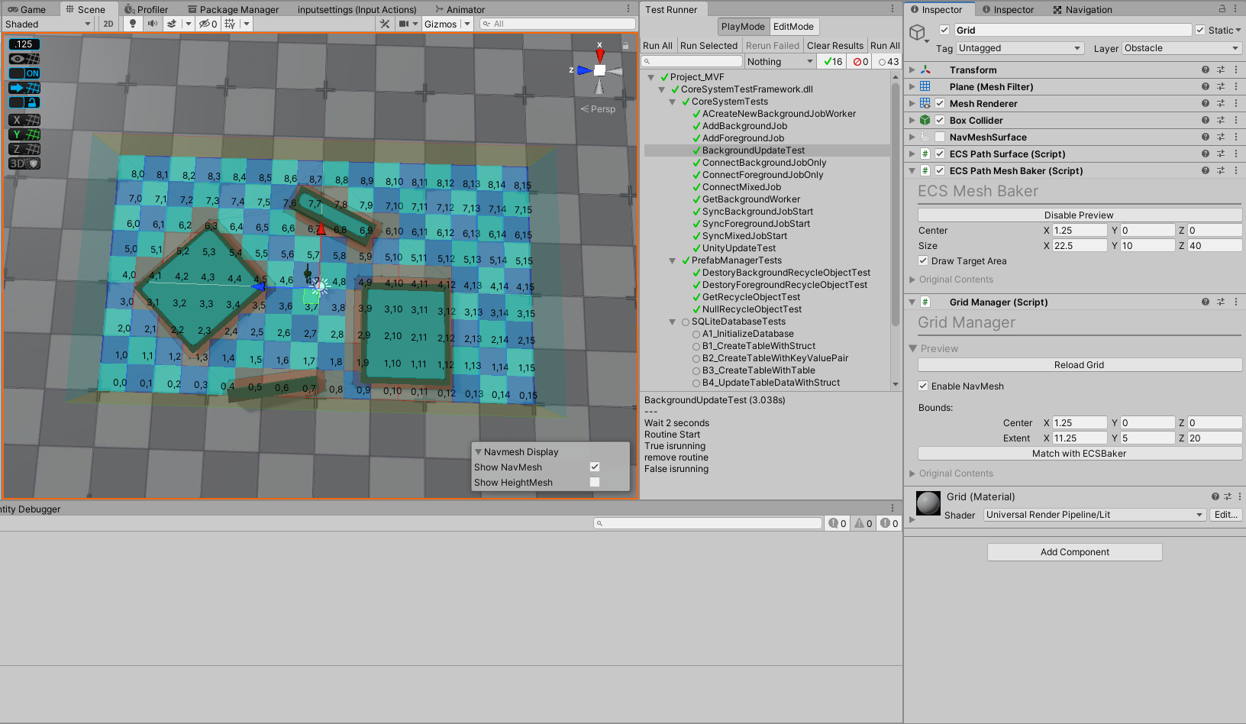Click Reload Grid button
The height and width of the screenshot is (724, 1246).
click(1079, 364)
